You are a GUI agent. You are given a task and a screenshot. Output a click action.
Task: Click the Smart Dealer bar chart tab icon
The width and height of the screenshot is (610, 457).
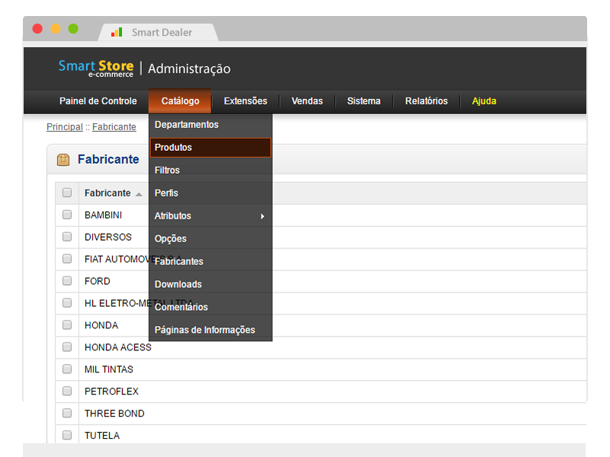(117, 32)
